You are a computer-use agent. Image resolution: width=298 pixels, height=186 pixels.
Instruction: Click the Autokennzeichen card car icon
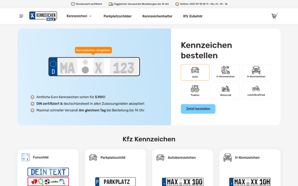(160, 158)
